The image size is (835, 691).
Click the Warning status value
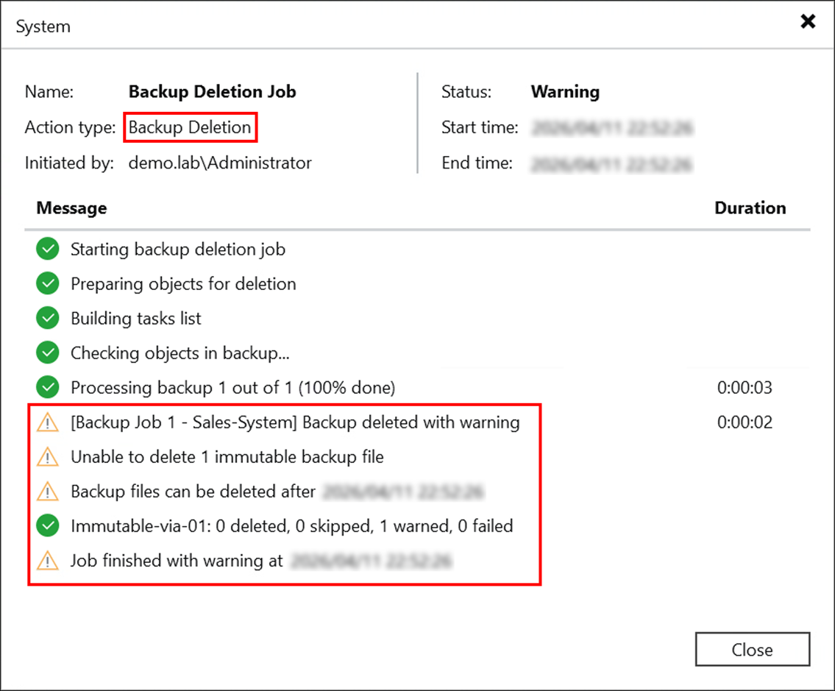[x=564, y=91]
